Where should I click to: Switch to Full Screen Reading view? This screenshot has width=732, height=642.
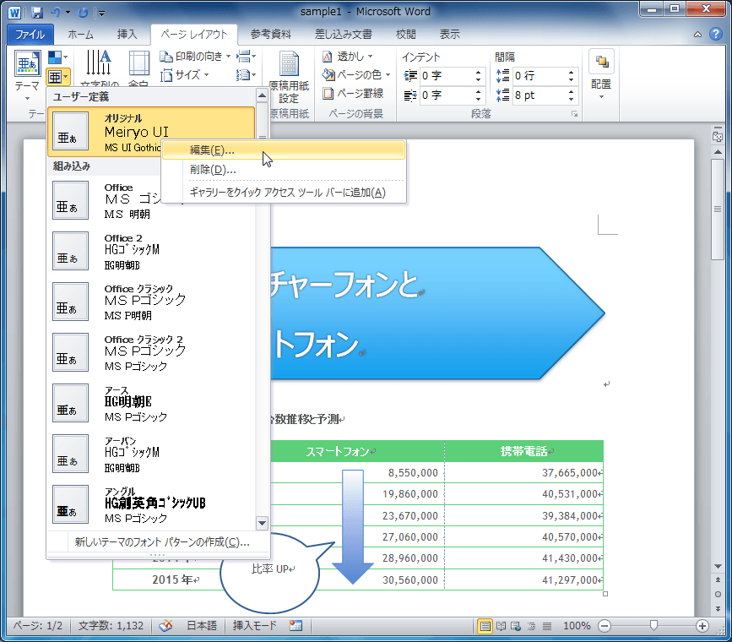pyautogui.click(x=501, y=626)
